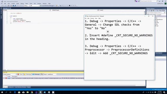The image size is (167, 94).
Task: Start the Local Windows Debugger
Action: click(x=47, y=6)
